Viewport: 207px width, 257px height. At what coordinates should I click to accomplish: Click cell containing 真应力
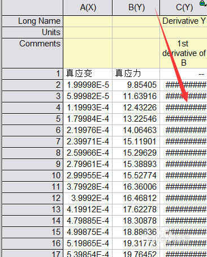pos(136,74)
